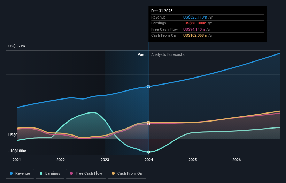Click the 2023 x-axis label
The height and width of the screenshot is (183, 286).
105,160
